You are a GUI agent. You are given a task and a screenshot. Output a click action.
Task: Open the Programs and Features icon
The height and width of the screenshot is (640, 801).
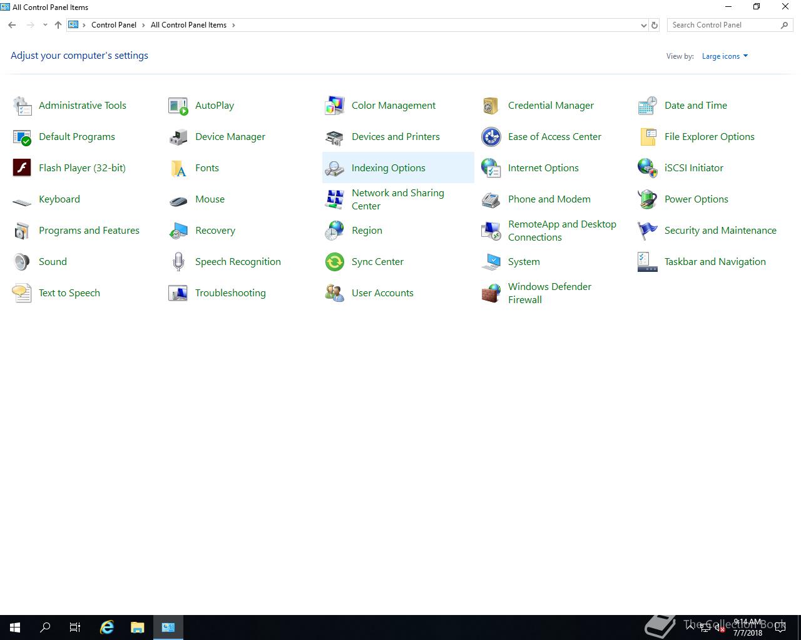point(22,231)
